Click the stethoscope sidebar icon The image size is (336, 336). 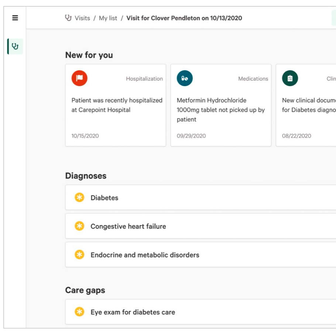[15, 47]
